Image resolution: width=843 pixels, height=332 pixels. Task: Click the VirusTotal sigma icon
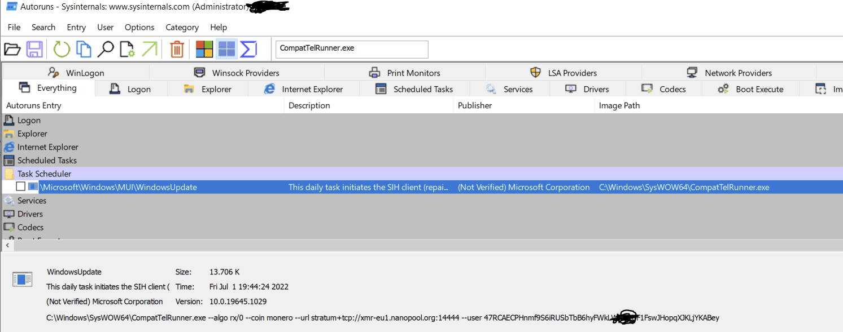pyautogui.click(x=248, y=49)
